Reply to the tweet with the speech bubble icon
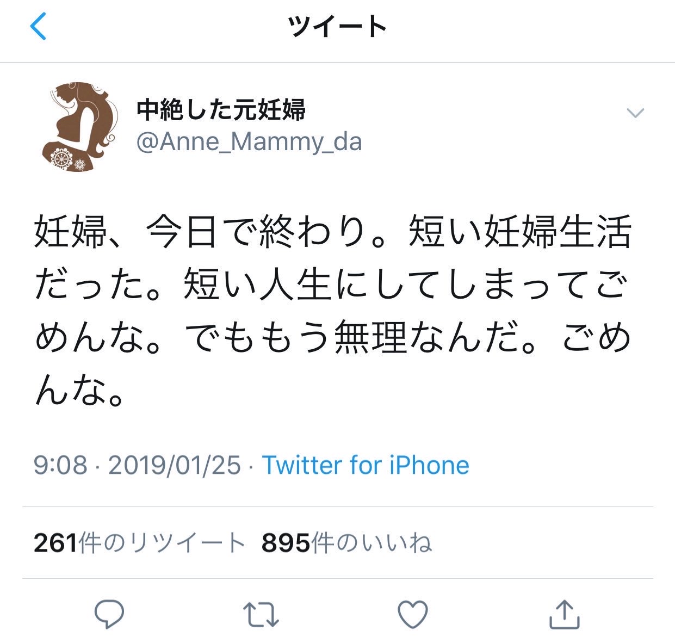 click(x=109, y=614)
